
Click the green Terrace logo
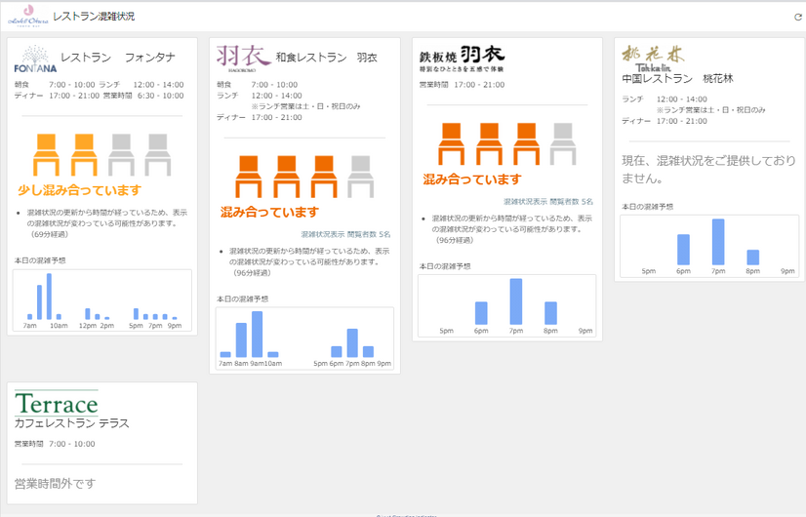57,403
